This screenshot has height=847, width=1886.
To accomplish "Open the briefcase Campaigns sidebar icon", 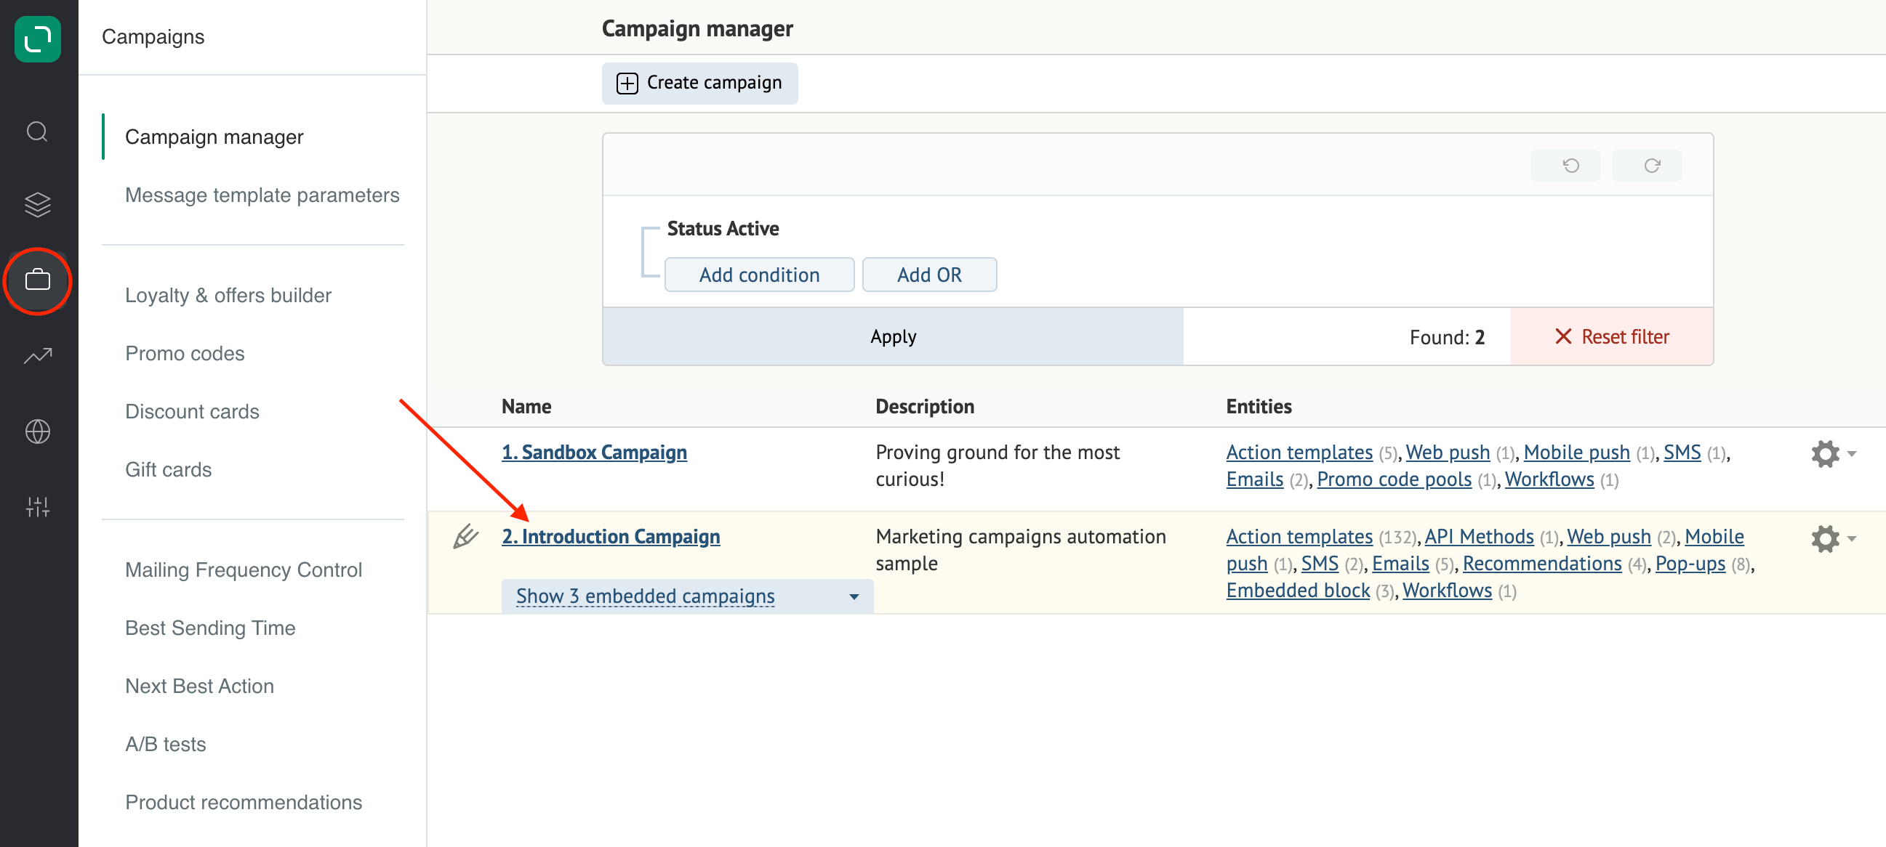I will pyautogui.click(x=37, y=280).
